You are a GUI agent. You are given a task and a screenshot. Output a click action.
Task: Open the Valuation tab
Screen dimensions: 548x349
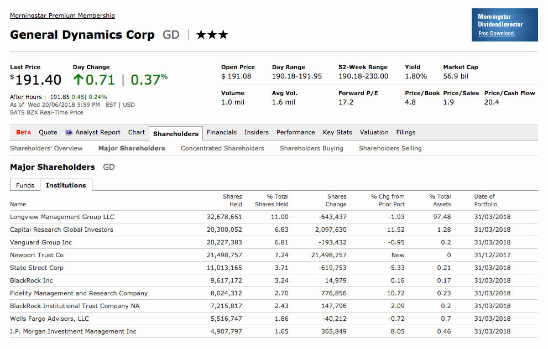tap(374, 132)
